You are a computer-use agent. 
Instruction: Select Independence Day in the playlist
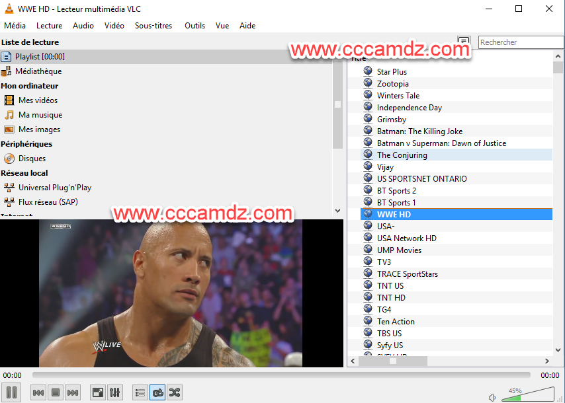coord(456,108)
